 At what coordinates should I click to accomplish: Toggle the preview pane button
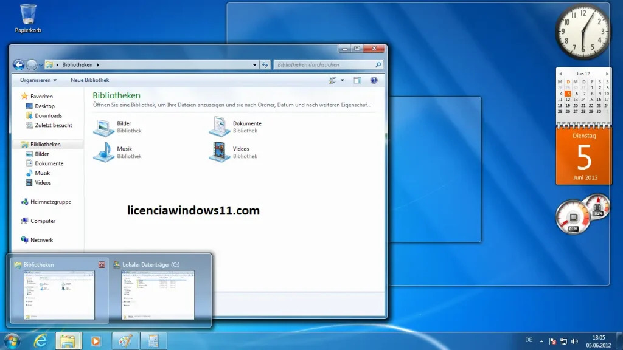pos(358,80)
